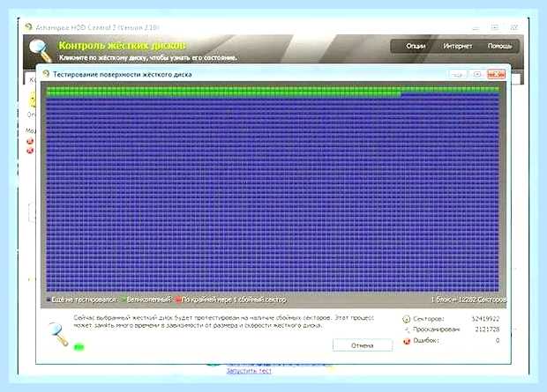Image resolution: width=547 pixels, height=392 pixels.
Task: Click the dialog title 'Тестирование поверхности жёсткого диска'
Action: tap(122, 74)
